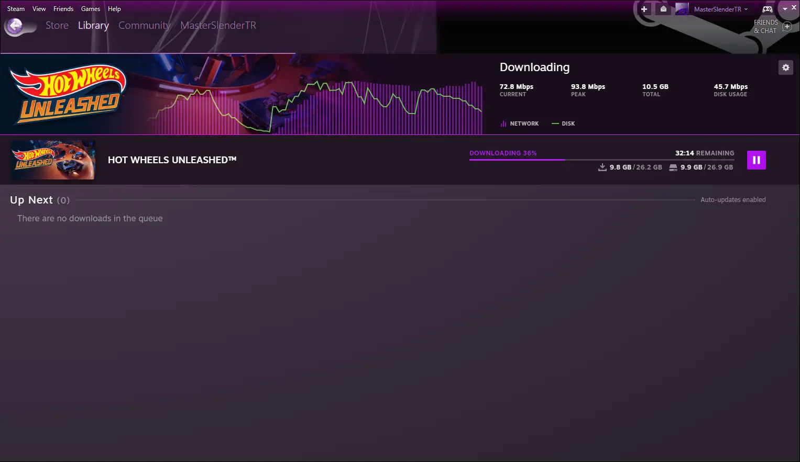
Task: Click the "Downloading" heading
Action: (534, 67)
